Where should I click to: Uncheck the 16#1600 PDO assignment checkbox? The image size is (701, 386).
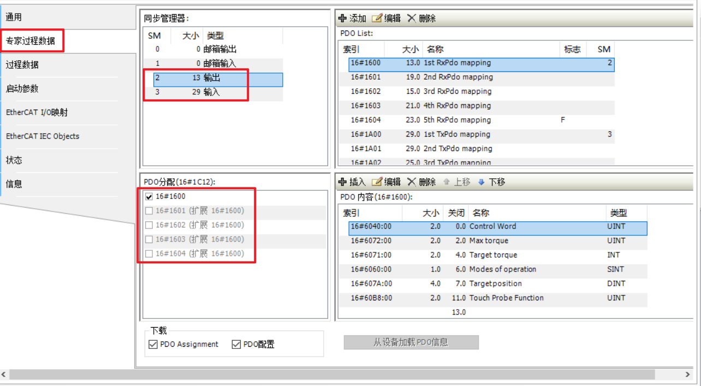click(149, 197)
